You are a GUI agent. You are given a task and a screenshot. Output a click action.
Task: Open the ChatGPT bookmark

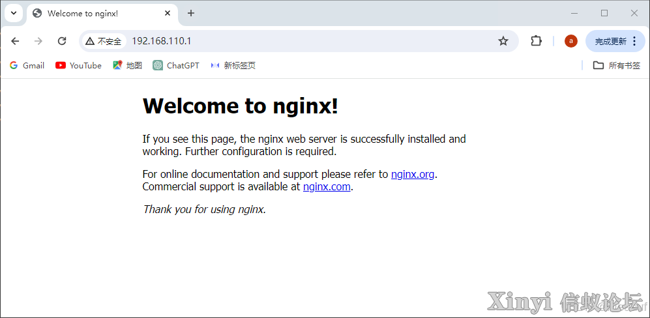click(x=176, y=66)
